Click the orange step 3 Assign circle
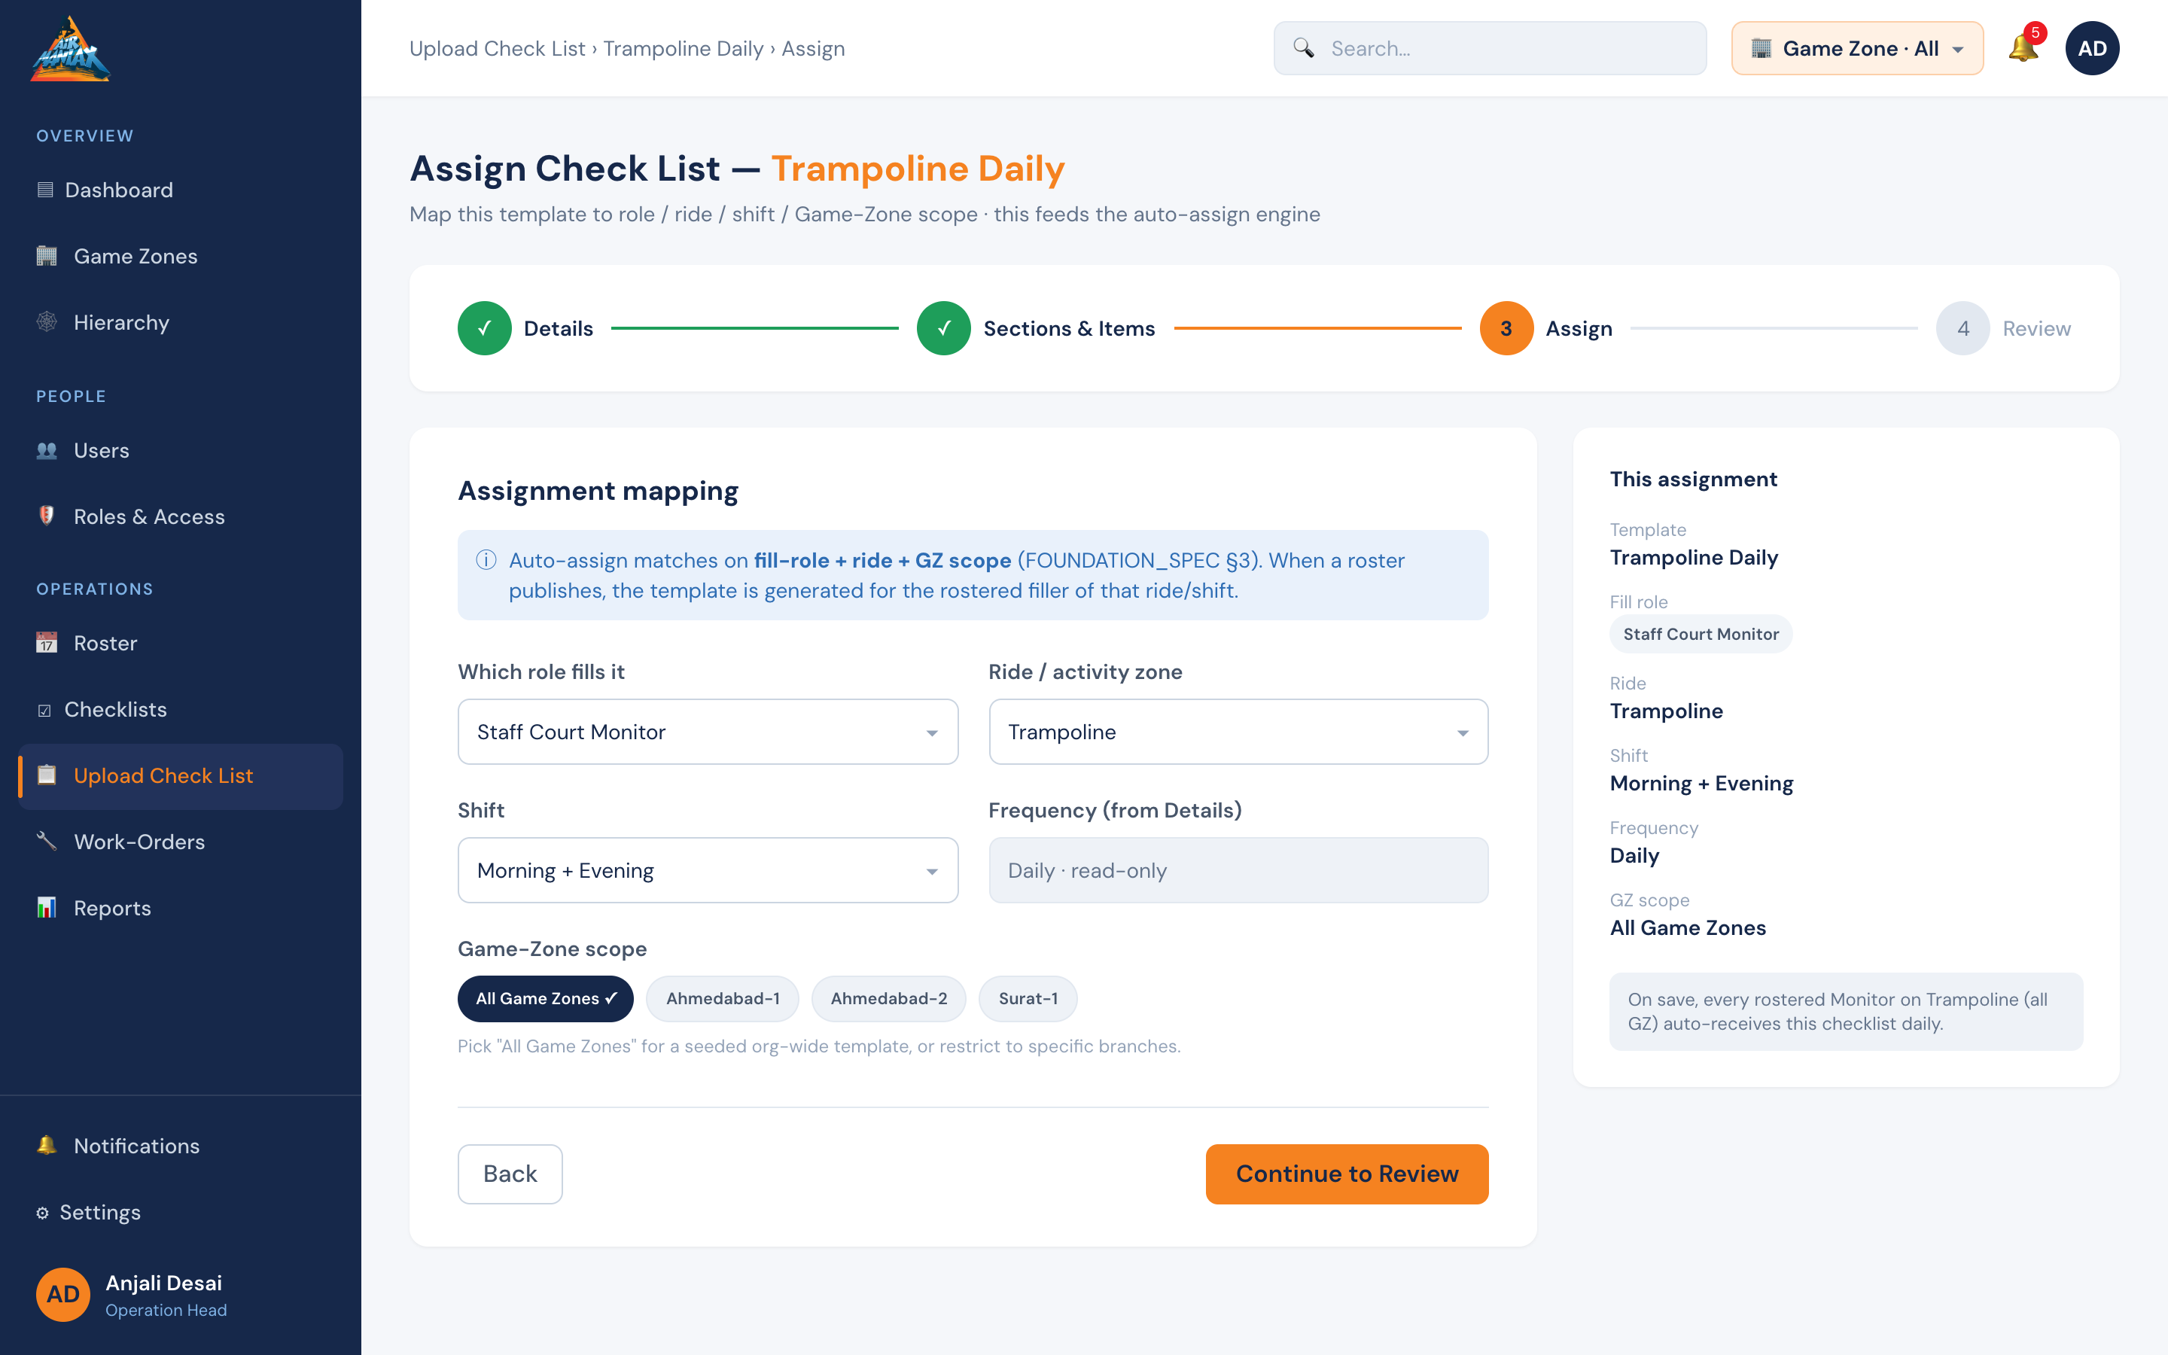Image resolution: width=2168 pixels, height=1355 pixels. [1506, 328]
